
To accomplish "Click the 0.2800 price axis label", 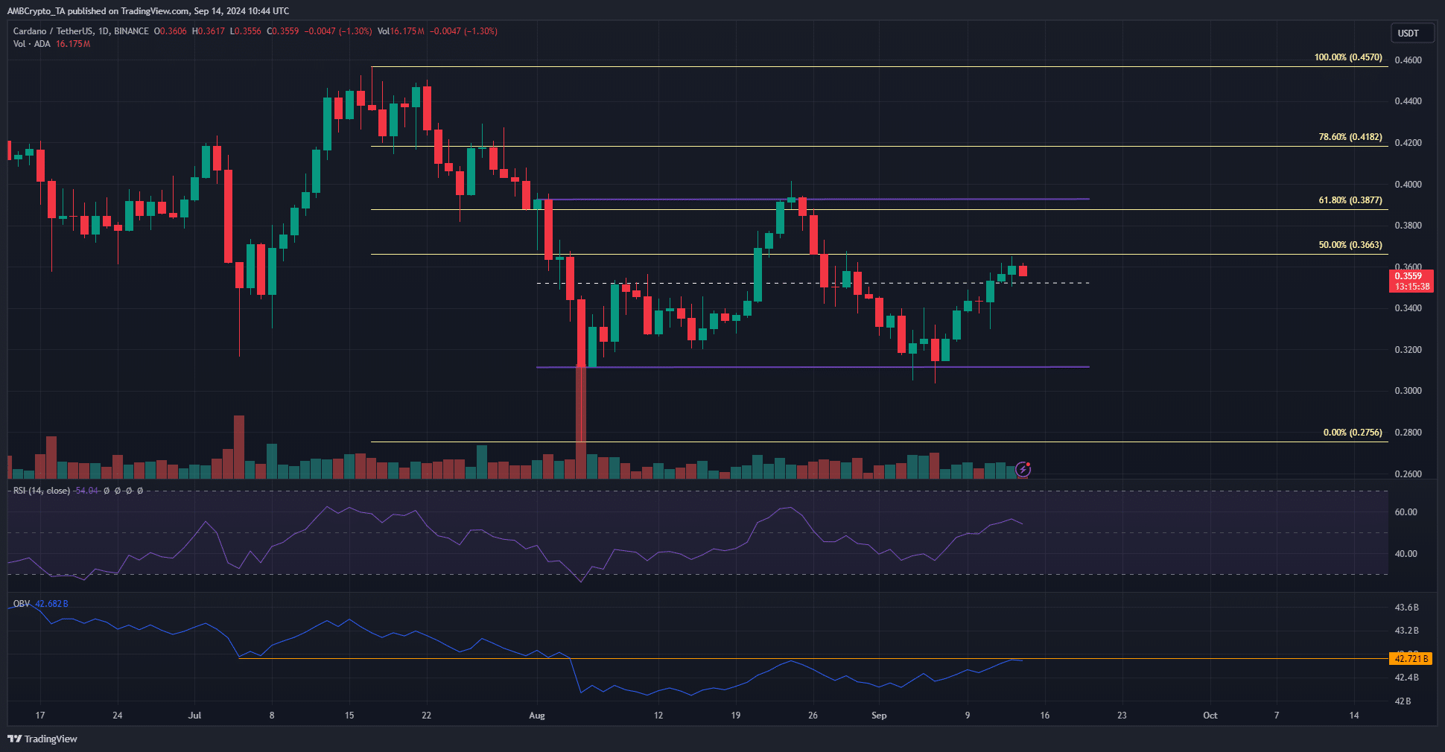I will [1408, 433].
